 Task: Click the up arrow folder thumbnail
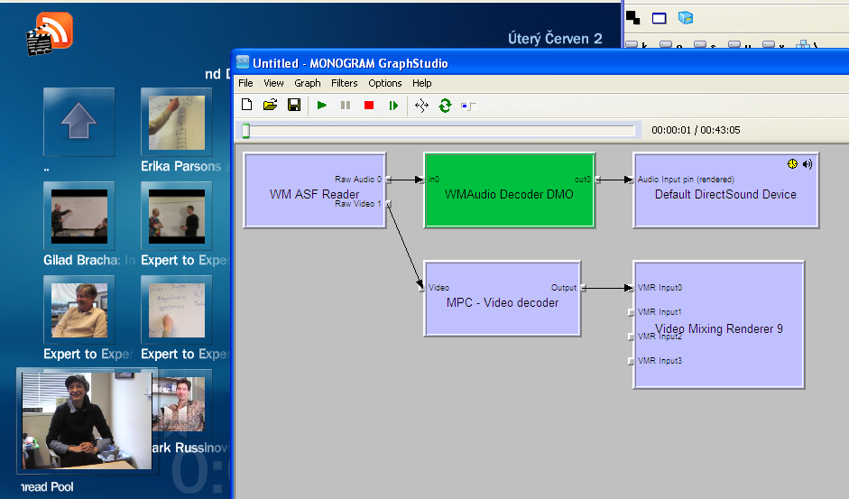pos(79,121)
